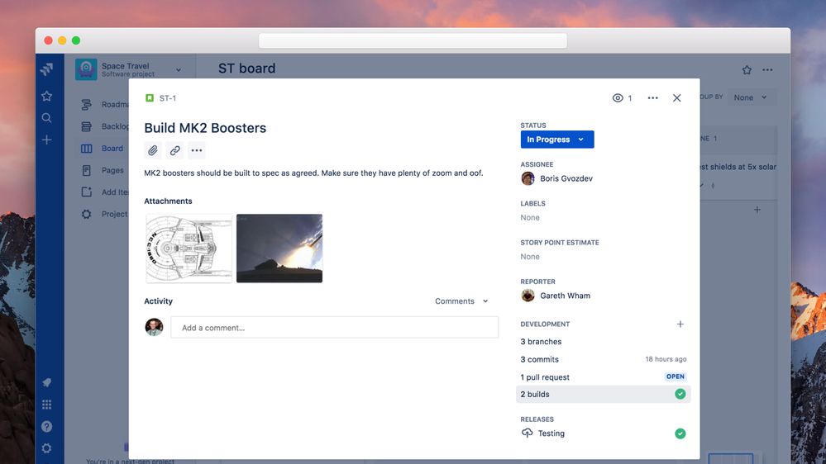Screen dimensions: 826x464
Task: Open the Comments activity filter dropdown
Action: pyautogui.click(x=461, y=301)
